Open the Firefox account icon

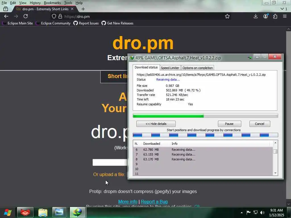coord(266,16)
